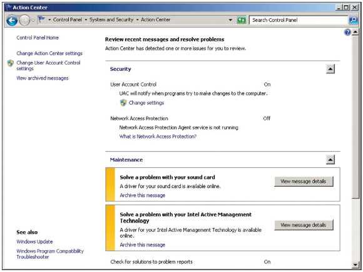Open Help with the blue question mark icon
Viewport: 363px width, 272px height.
coord(347,32)
